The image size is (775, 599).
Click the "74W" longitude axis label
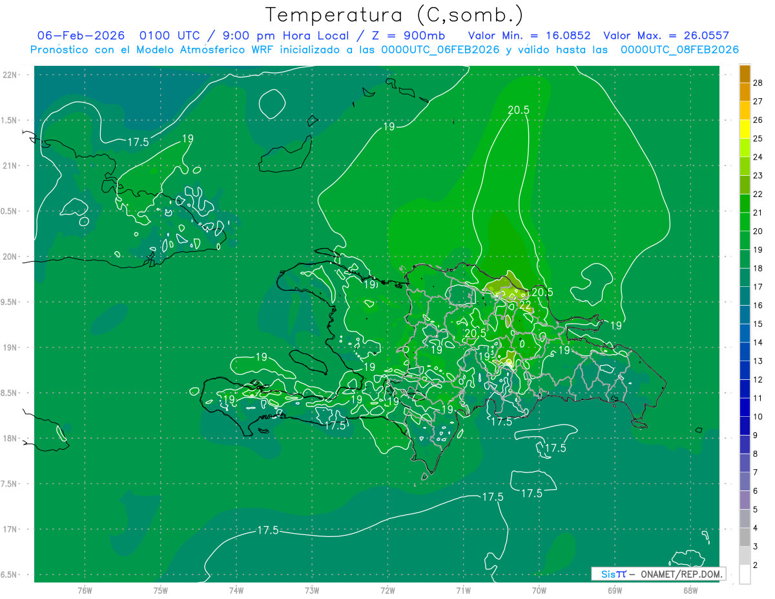pyautogui.click(x=236, y=591)
